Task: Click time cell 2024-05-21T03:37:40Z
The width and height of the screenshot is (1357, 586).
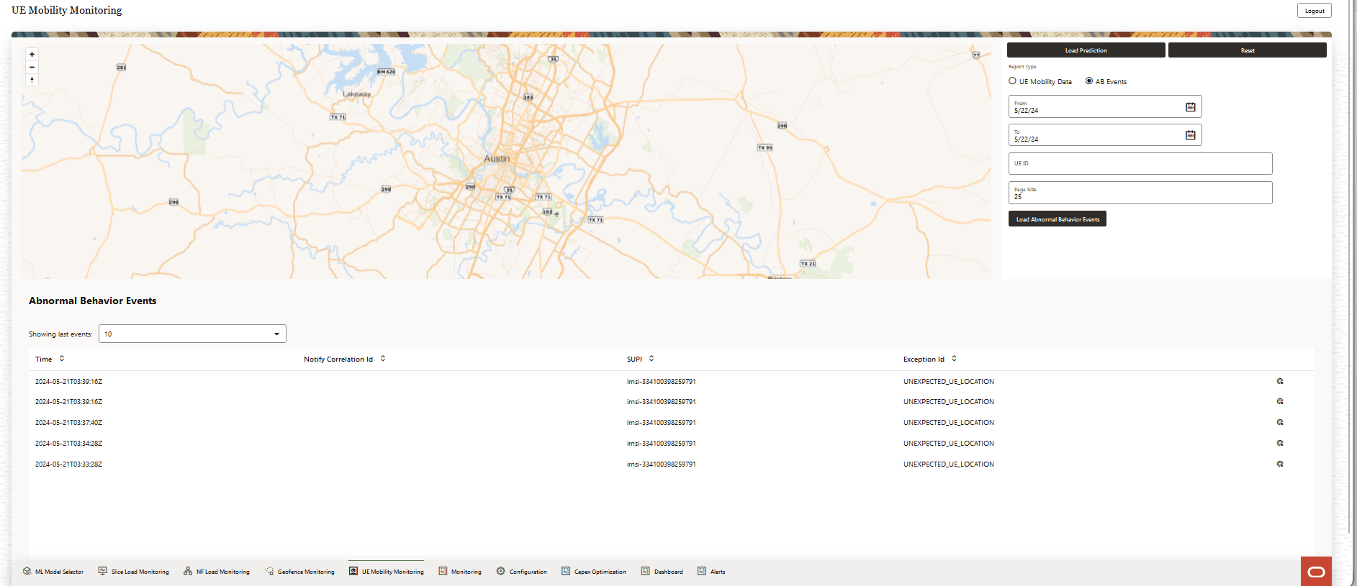Action: [x=68, y=423]
